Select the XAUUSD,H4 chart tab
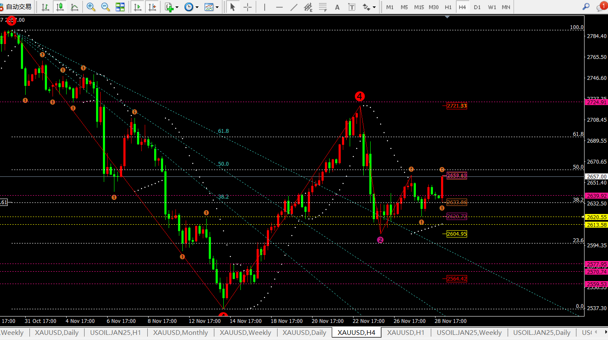 point(357,332)
